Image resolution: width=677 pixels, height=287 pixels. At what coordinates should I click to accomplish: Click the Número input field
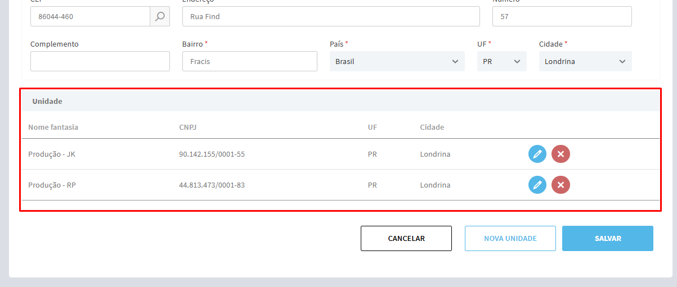click(562, 17)
